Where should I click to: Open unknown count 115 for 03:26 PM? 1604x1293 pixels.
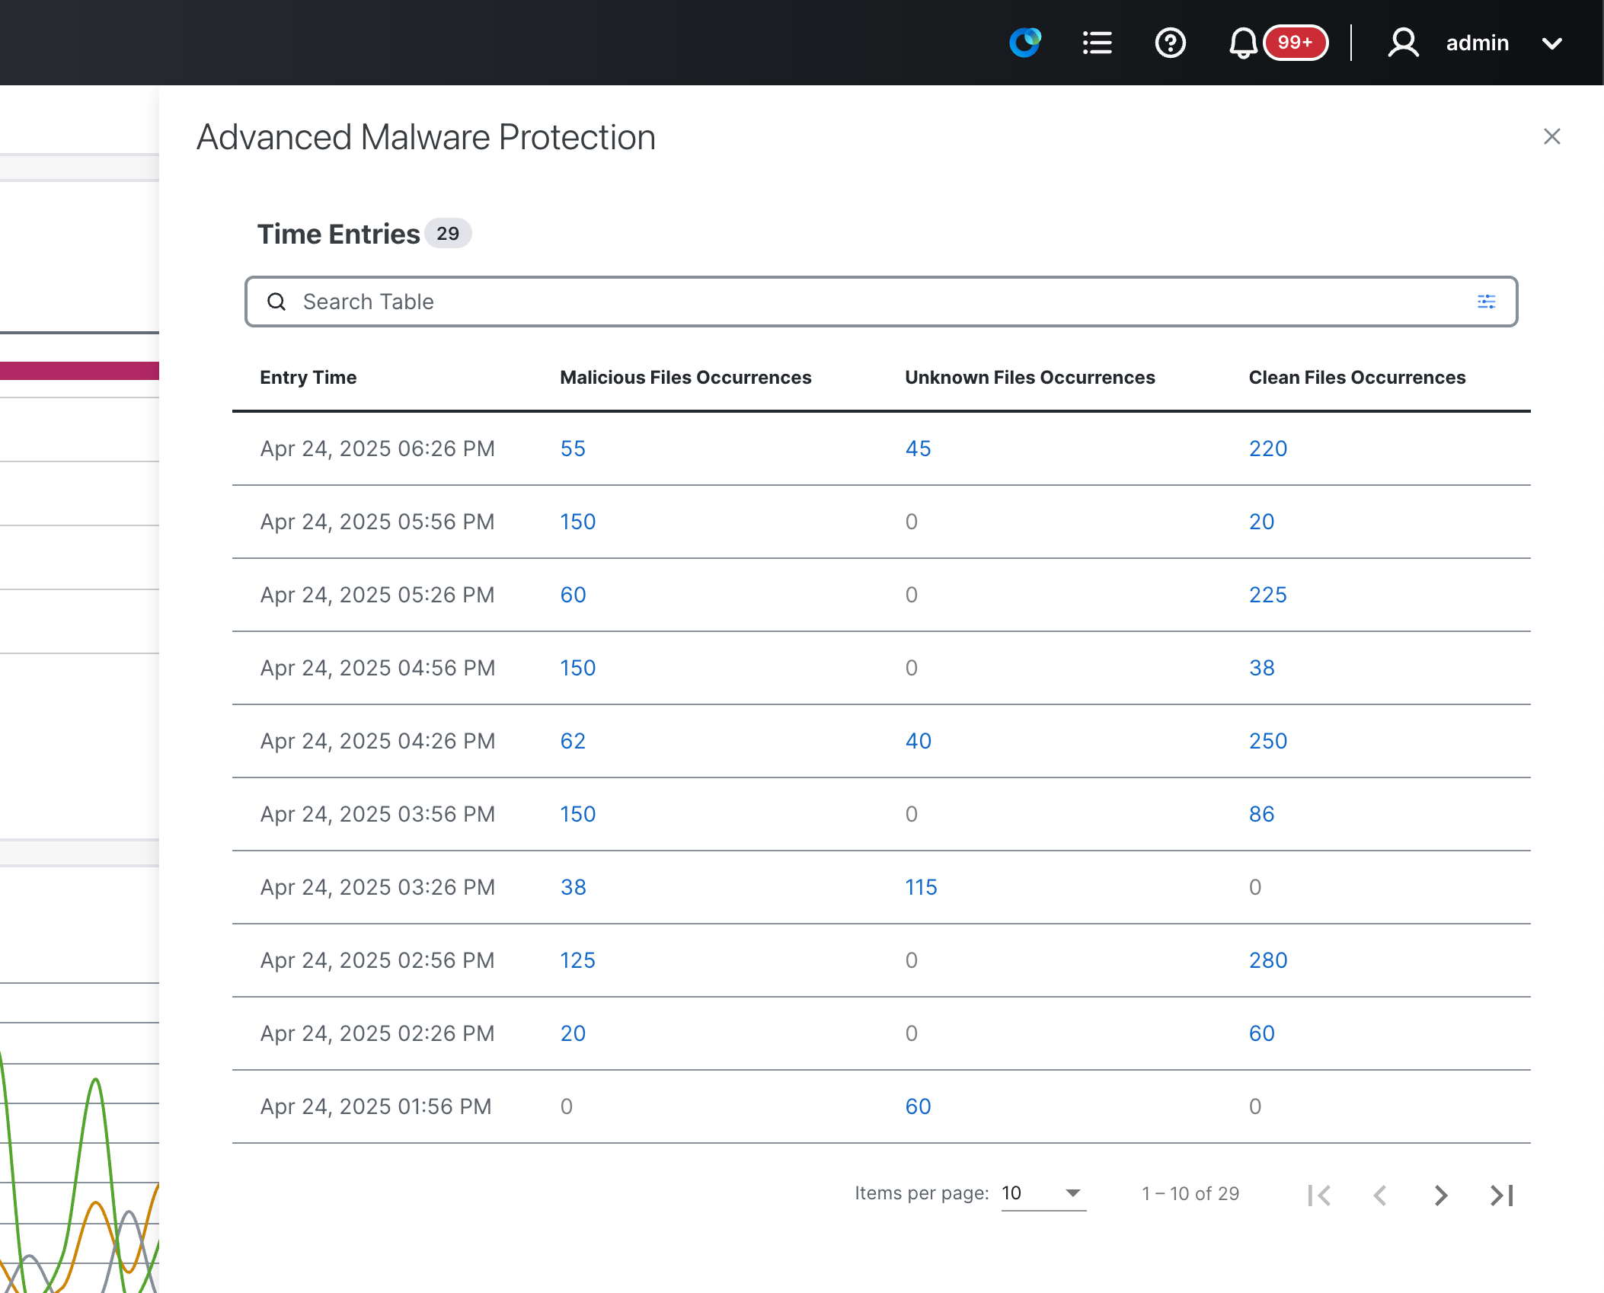pyautogui.click(x=921, y=887)
